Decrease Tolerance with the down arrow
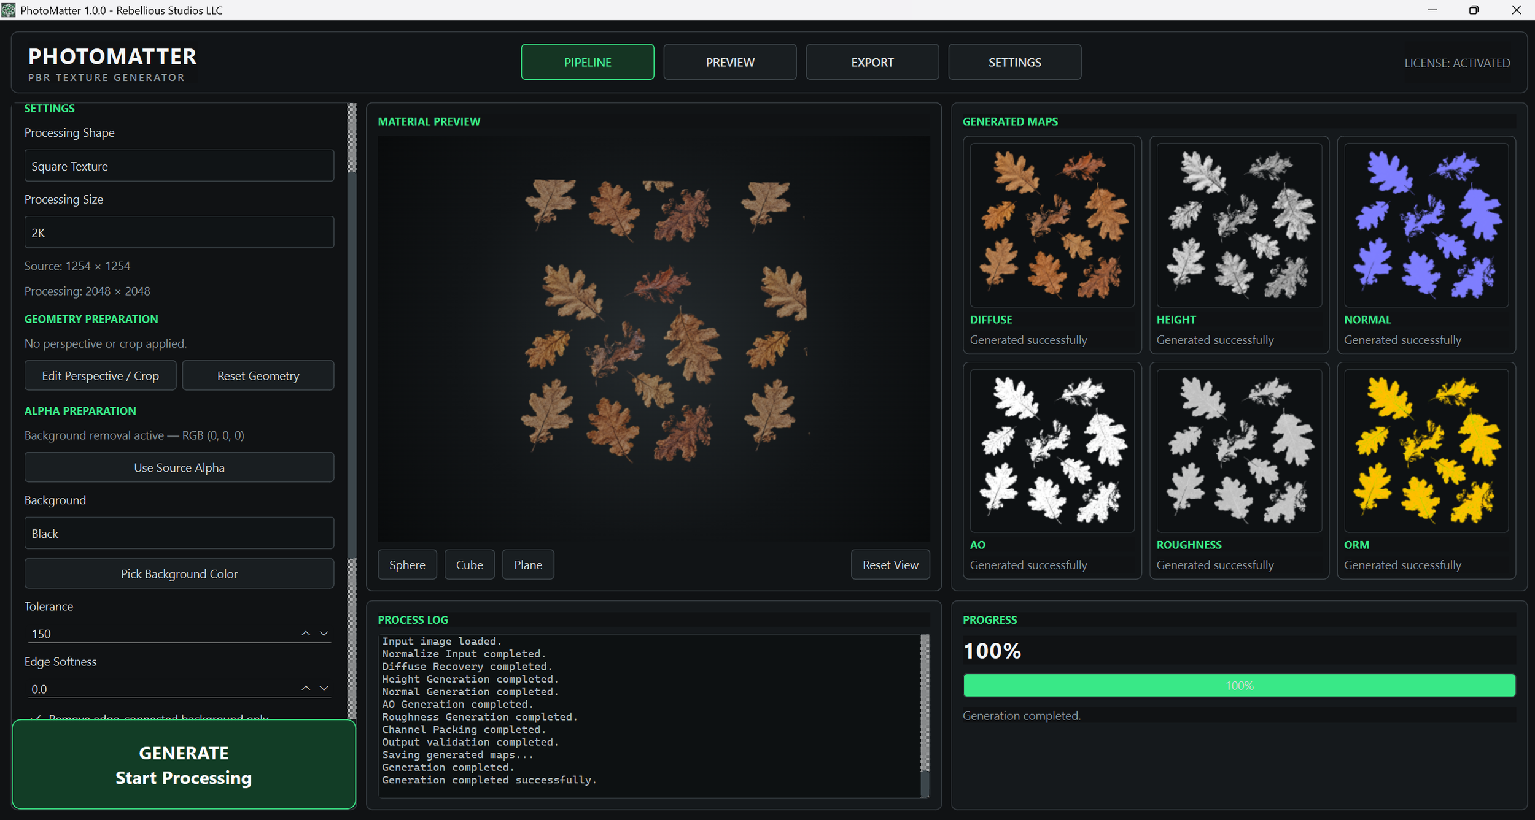Viewport: 1535px width, 820px height. 324,633
